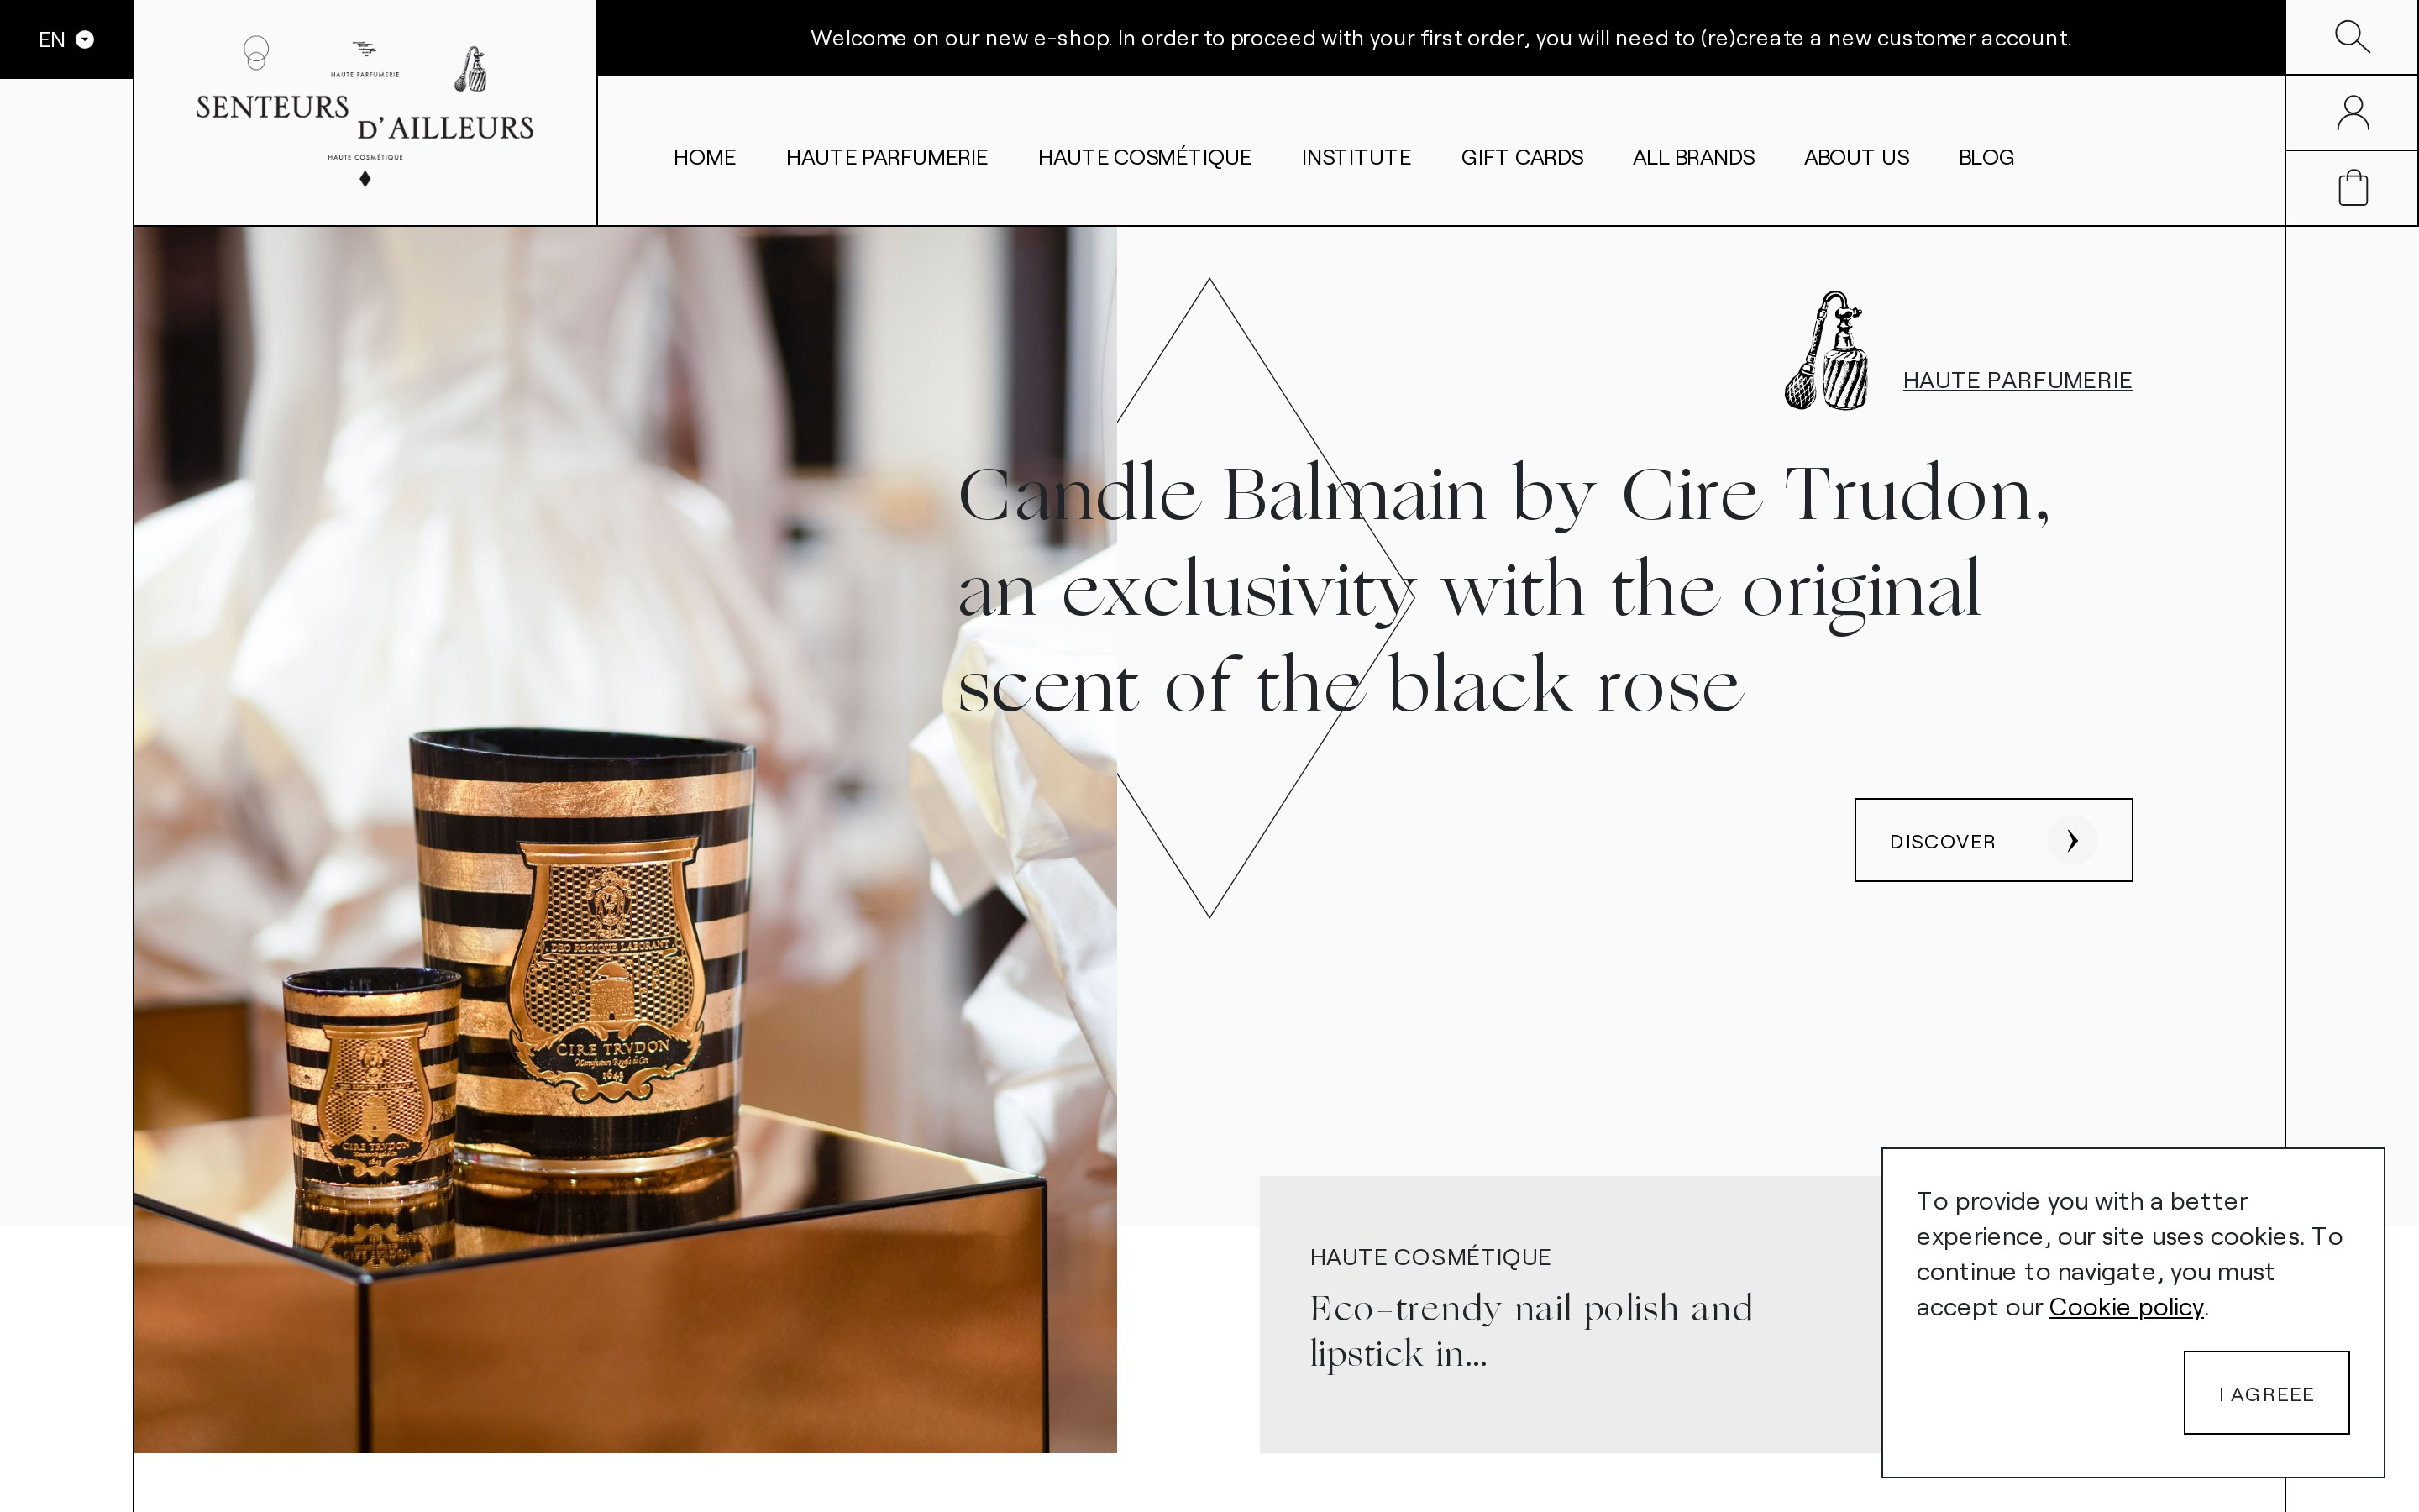Open the Haute Cosmétique nav menu

(x=1143, y=157)
